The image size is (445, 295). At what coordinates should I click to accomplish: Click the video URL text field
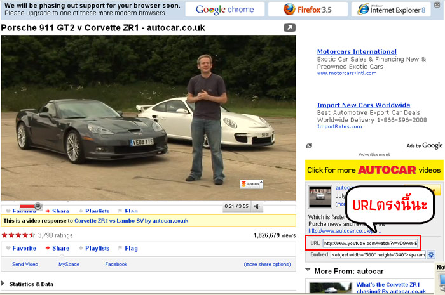[x=371, y=243]
